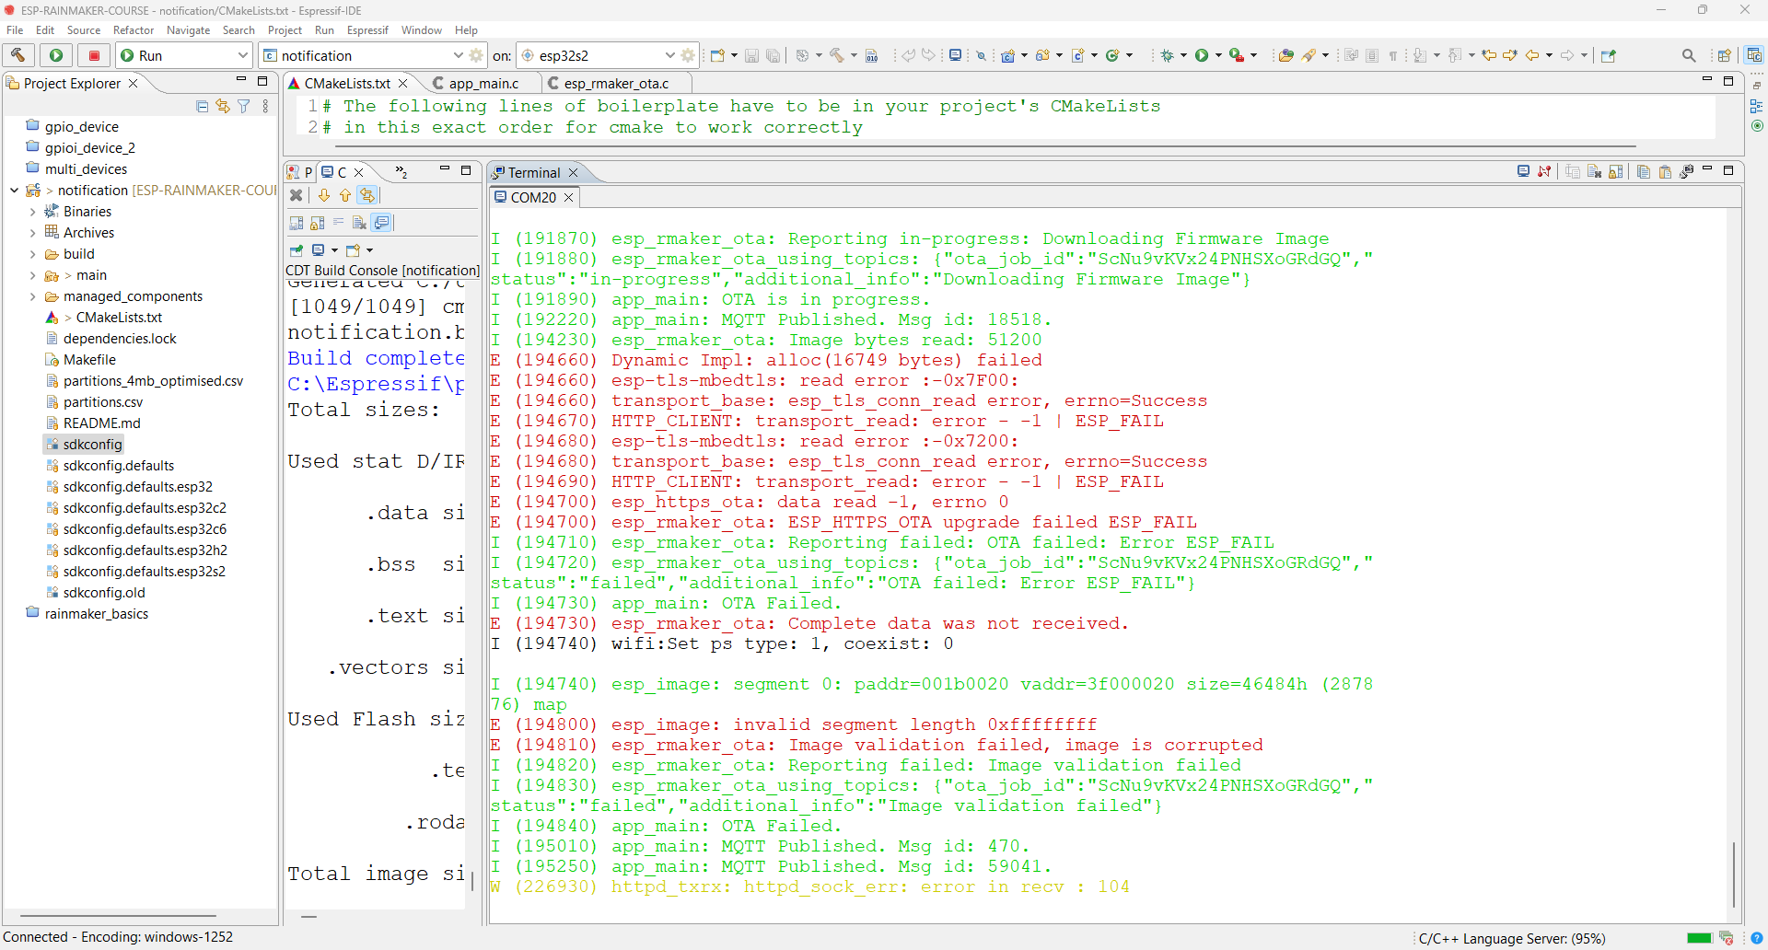Click the Build hammer icon in the launch bar
1768x950 pixels.
(x=18, y=55)
